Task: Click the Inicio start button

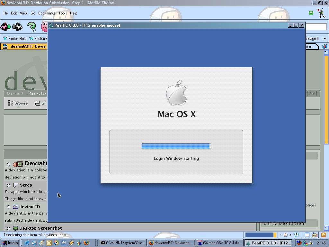Action: coord(10,243)
